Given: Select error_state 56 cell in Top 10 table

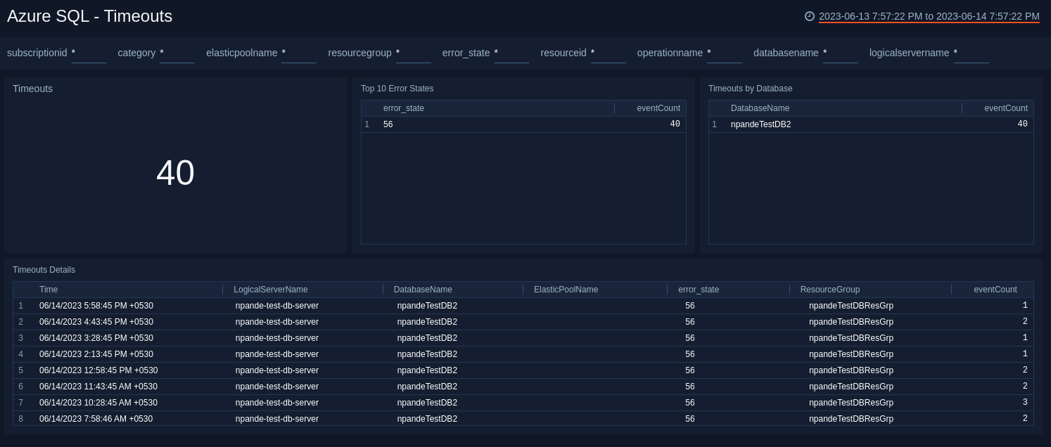Looking at the screenshot, I should pyautogui.click(x=388, y=124).
